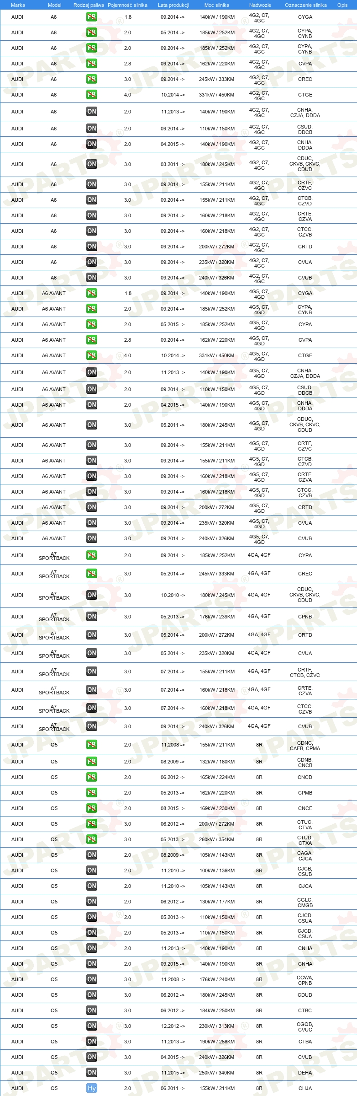The image size is (357, 1096).
Task: Click the Moc silnika column header
Action: tap(217, 5)
